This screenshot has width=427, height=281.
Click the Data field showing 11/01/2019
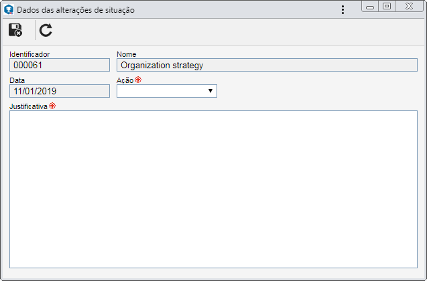(60, 91)
